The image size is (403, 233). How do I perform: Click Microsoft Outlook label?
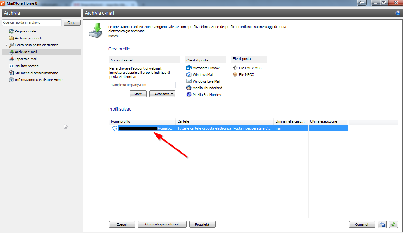tap(206, 68)
